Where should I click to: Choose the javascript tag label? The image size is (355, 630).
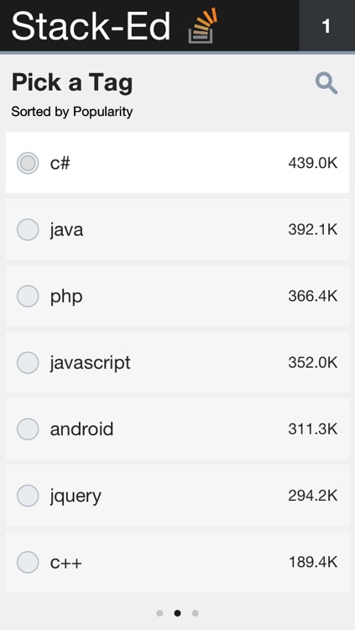(x=91, y=363)
